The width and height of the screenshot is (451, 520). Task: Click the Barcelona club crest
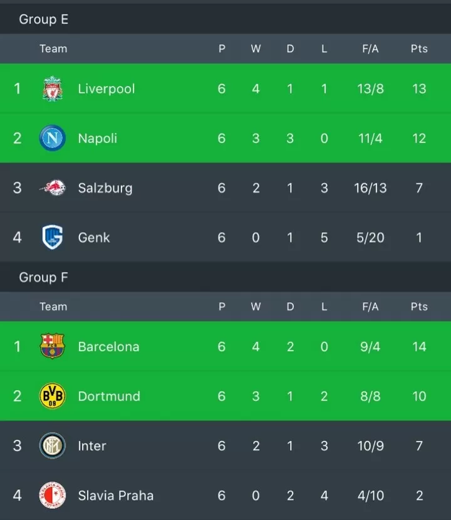point(53,346)
